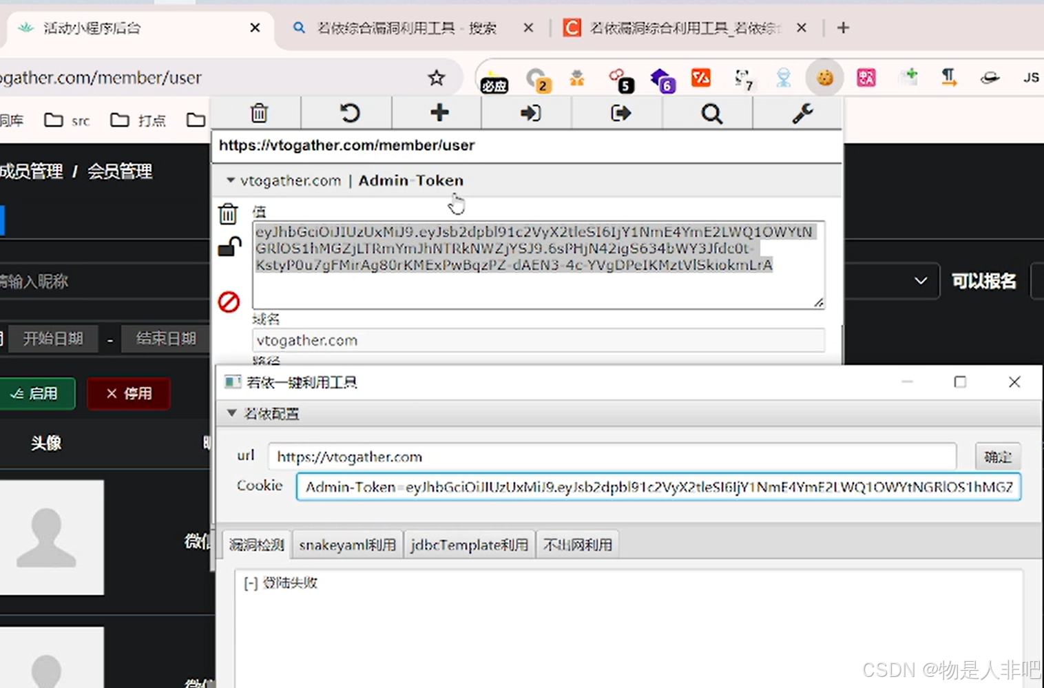Click the red 停用 button
The width and height of the screenshot is (1044, 688).
click(129, 393)
